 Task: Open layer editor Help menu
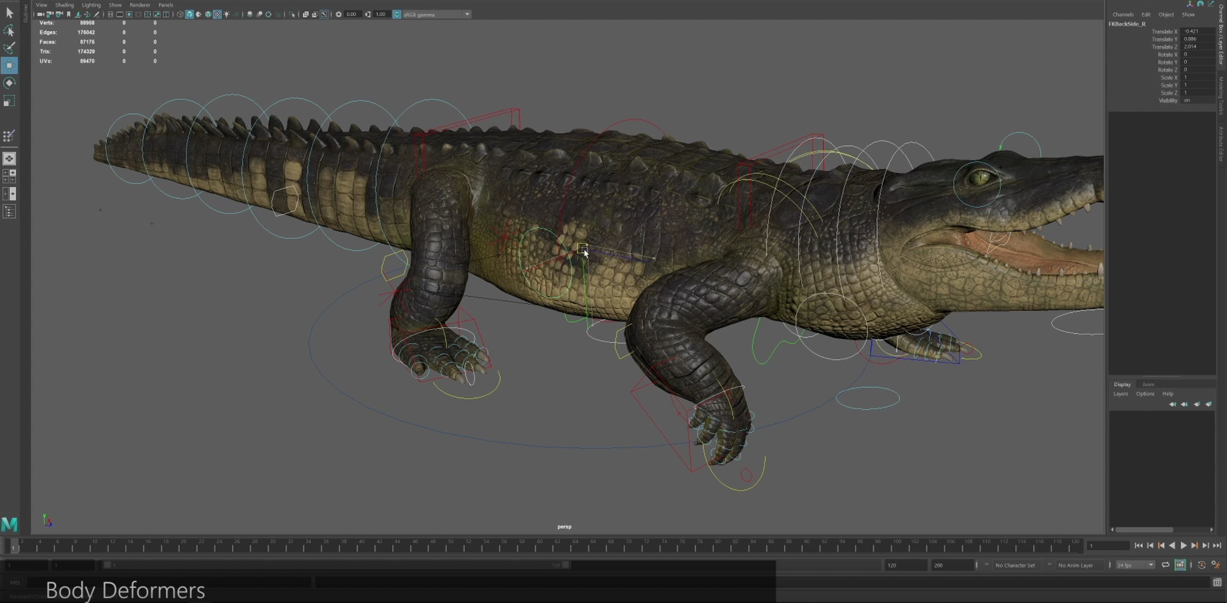[1168, 394]
